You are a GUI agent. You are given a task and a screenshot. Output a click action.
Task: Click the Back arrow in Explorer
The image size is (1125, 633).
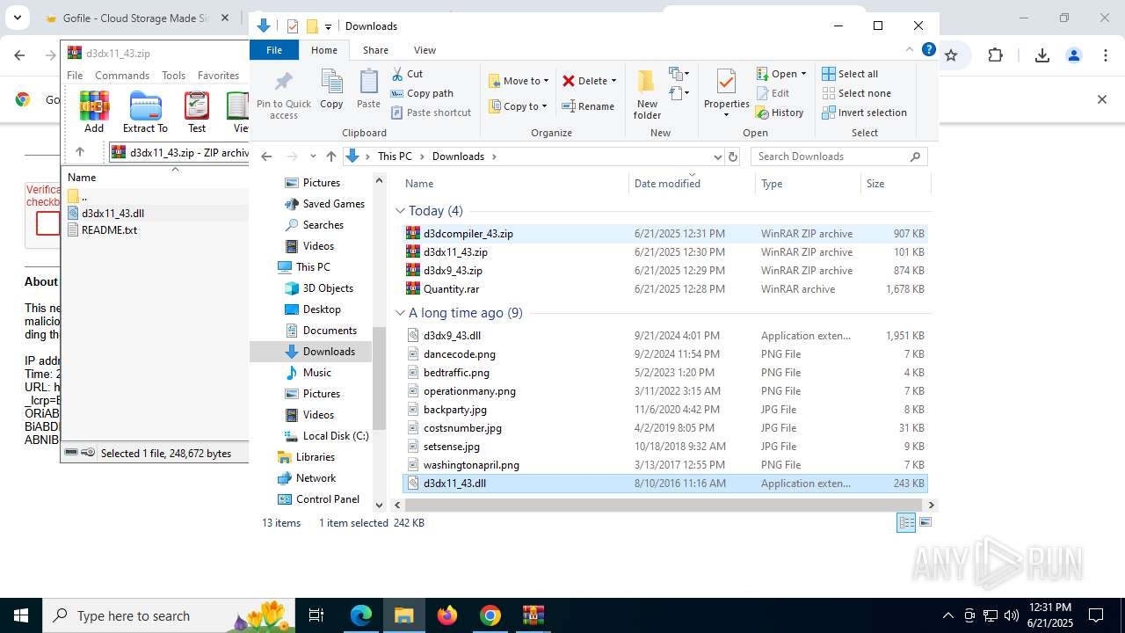click(266, 156)
